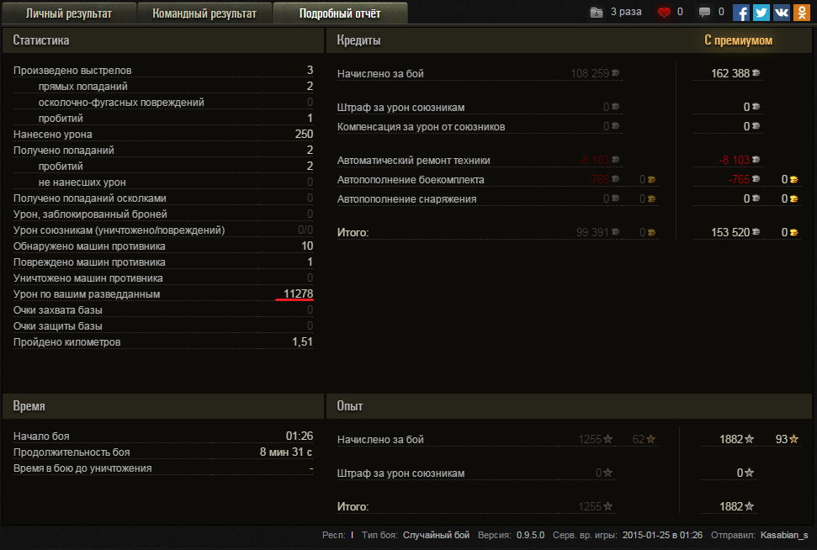Click the underlined value 11278
Image resolution: width=817 pixels, height=550 pixels.
tap(298, 294)
